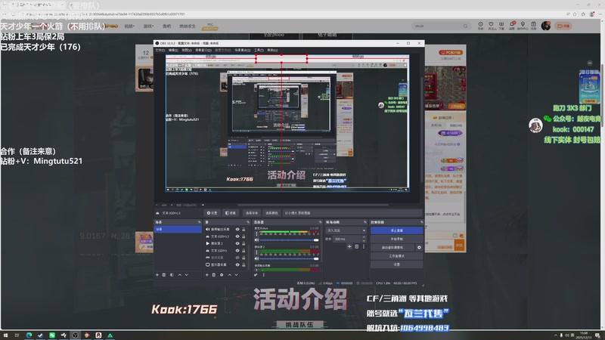Image resolution: width=605 pixels, height=340 pixels.
Task: Remove scene transition with trash icon
Action: (356, 247)
